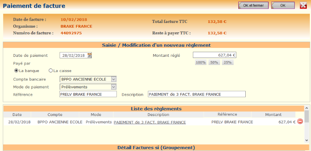
Task: Set payment amount to 25%
Action: click(228, 62)
